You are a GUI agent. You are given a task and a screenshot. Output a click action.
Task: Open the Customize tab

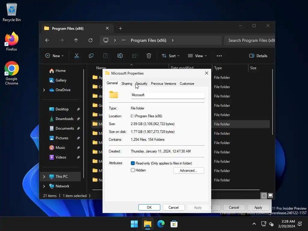point(187,84)
